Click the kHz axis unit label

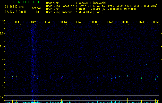(x=2, y=21)
